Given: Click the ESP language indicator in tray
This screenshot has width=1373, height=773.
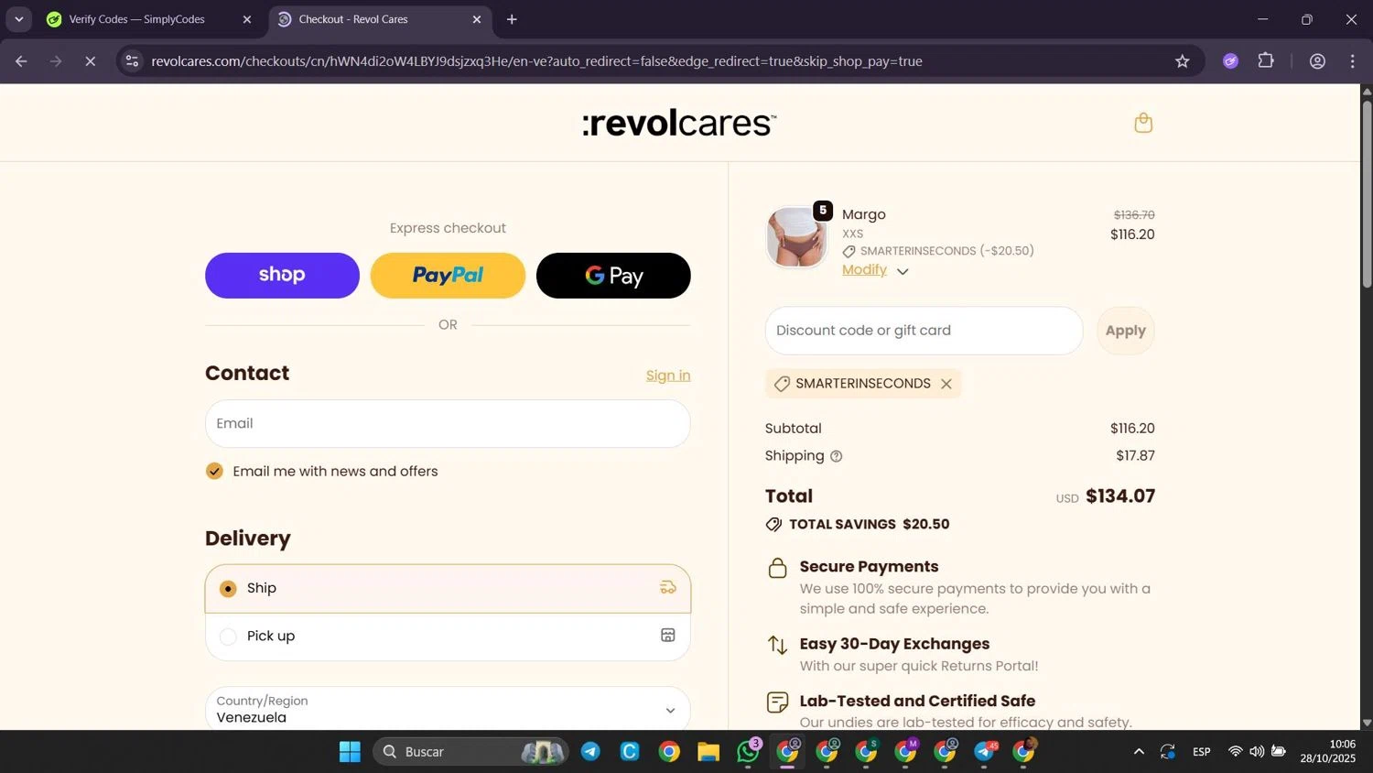Looking at the screenshot, I should point(1202,752).
